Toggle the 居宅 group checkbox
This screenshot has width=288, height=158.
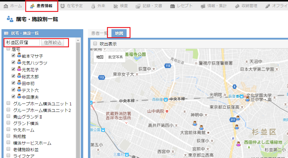coord(8,49)
